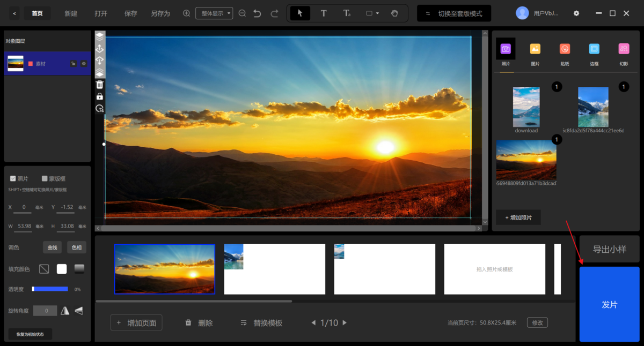Click the undo arrow icon
This screenshot has width=644, height=346.
pos(257,13)
